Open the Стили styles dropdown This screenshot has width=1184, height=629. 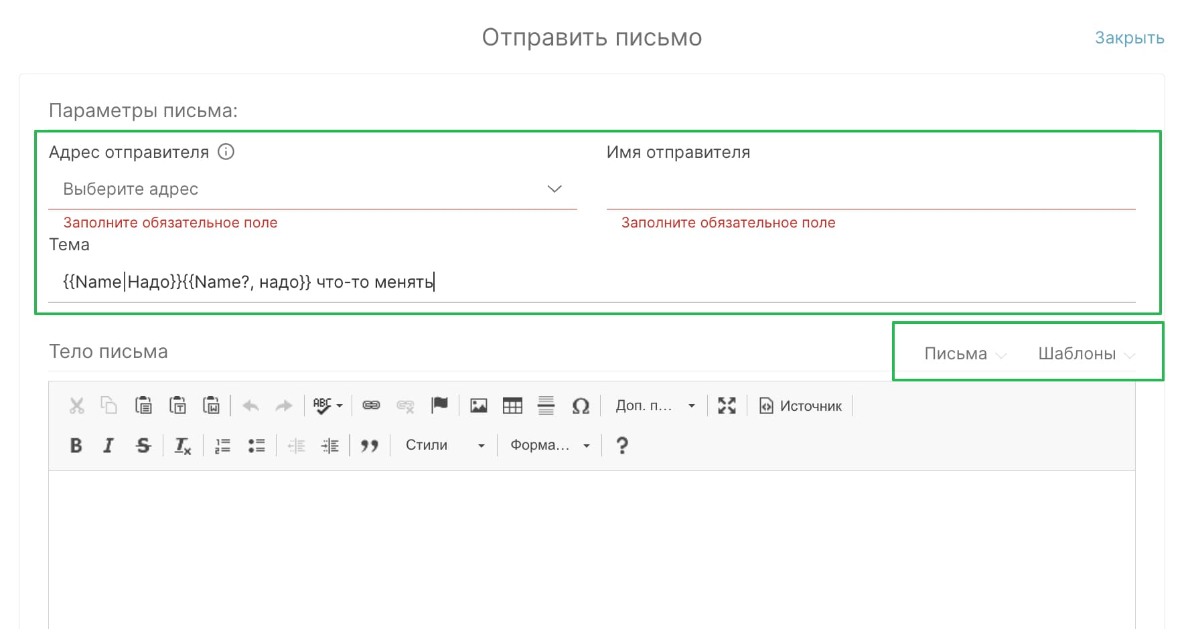445,445
